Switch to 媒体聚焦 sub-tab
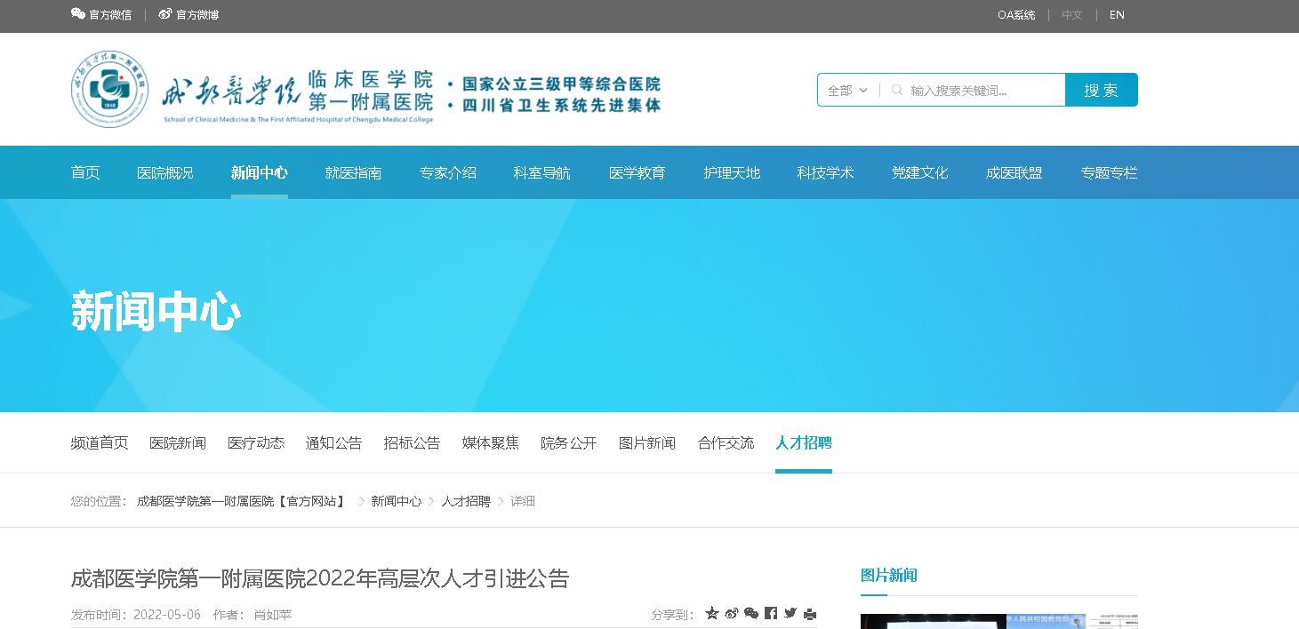This screenshot has height=629, width=1299. pos(491,442)
